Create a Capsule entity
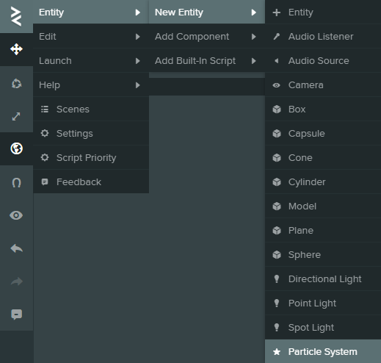The width and height of the screenshot is (381, 363). point(323,133)
